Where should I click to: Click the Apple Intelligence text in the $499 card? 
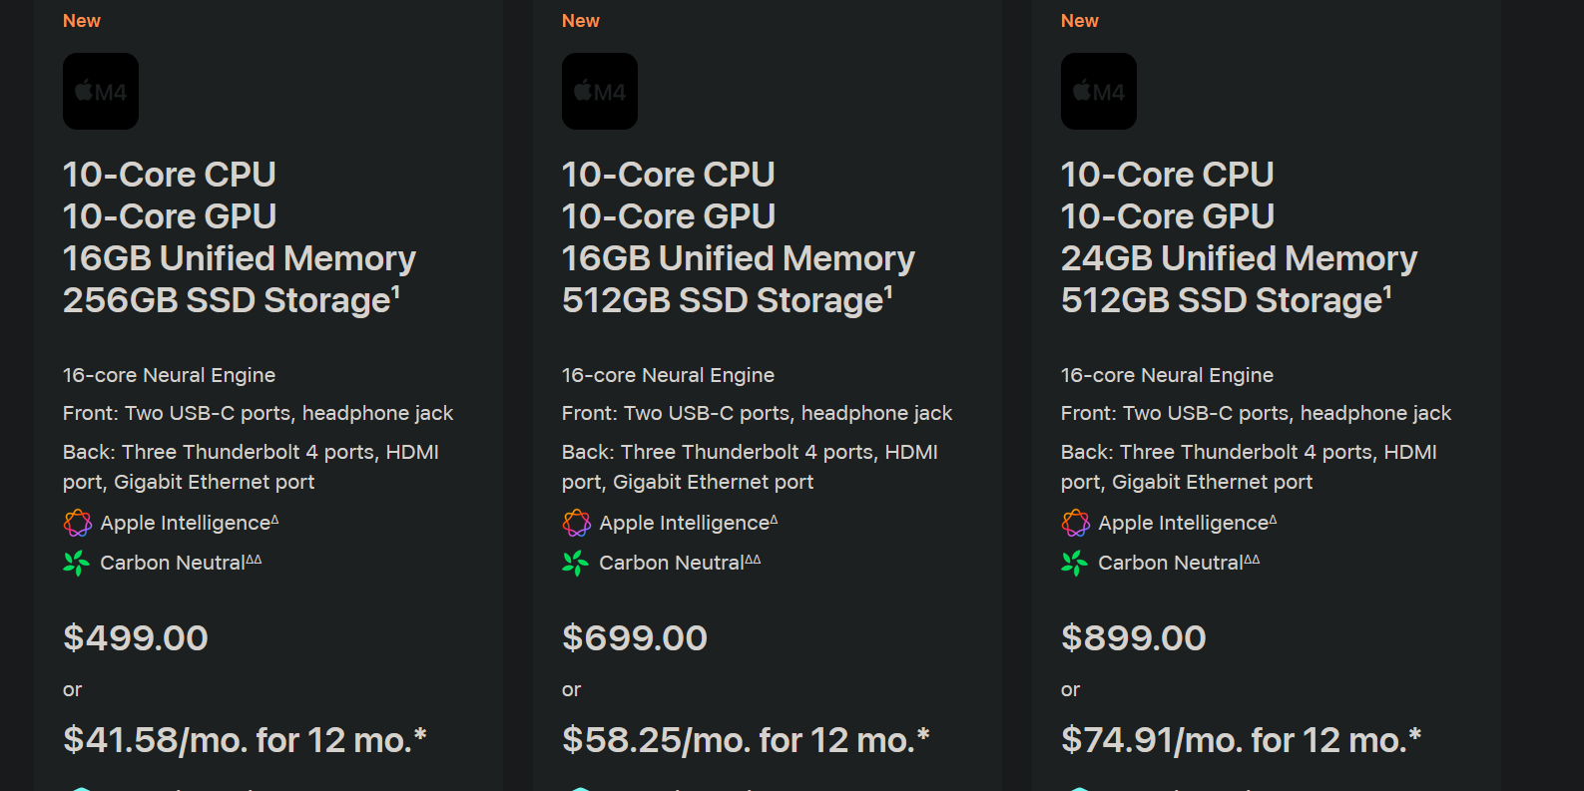pyautogui.click(x=186, y=523)
